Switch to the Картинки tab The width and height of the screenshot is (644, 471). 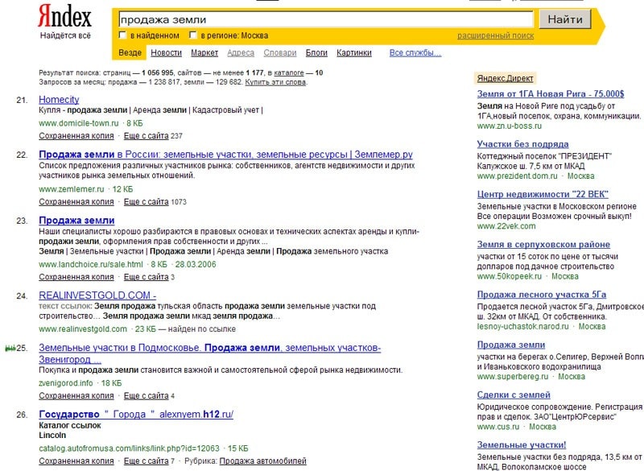pos(353,52)
